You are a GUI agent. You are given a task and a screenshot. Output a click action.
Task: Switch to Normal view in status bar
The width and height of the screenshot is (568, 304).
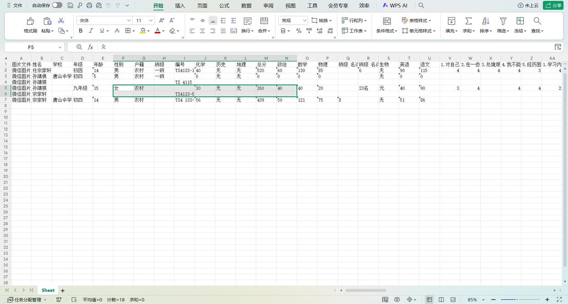pos(429,300)
